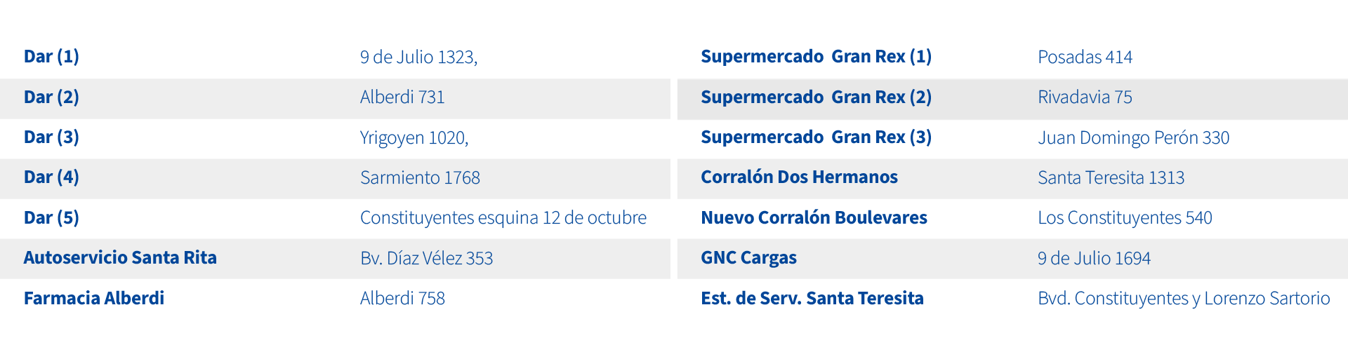Click Constituyentes esquina 12 de octubre address
Screen dimensions: 1348x359
(503, 218)
